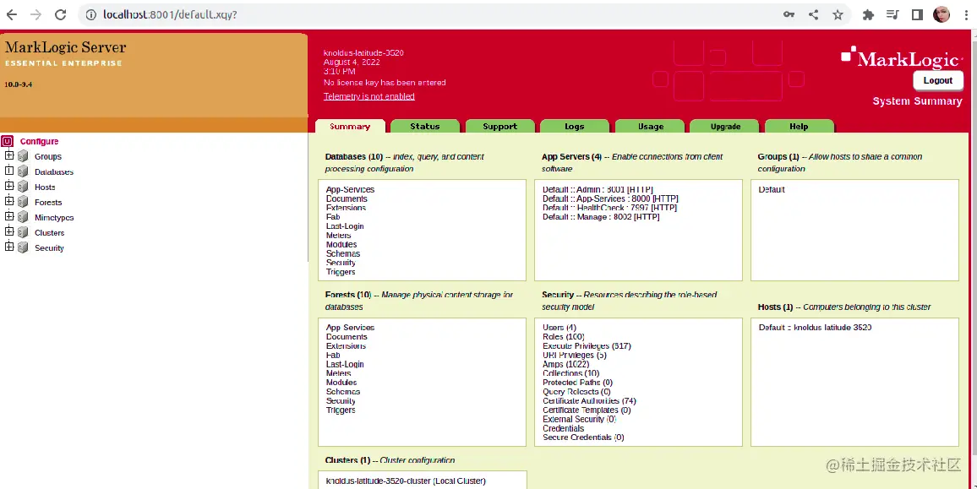Click the Configure icon in the sidebar
The height and width of the screenshot is (489, 977).
point(8,140)
